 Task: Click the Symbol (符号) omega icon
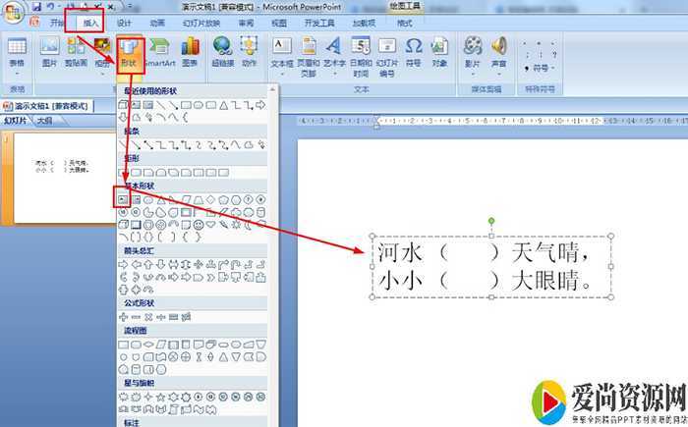pos(414,51)
